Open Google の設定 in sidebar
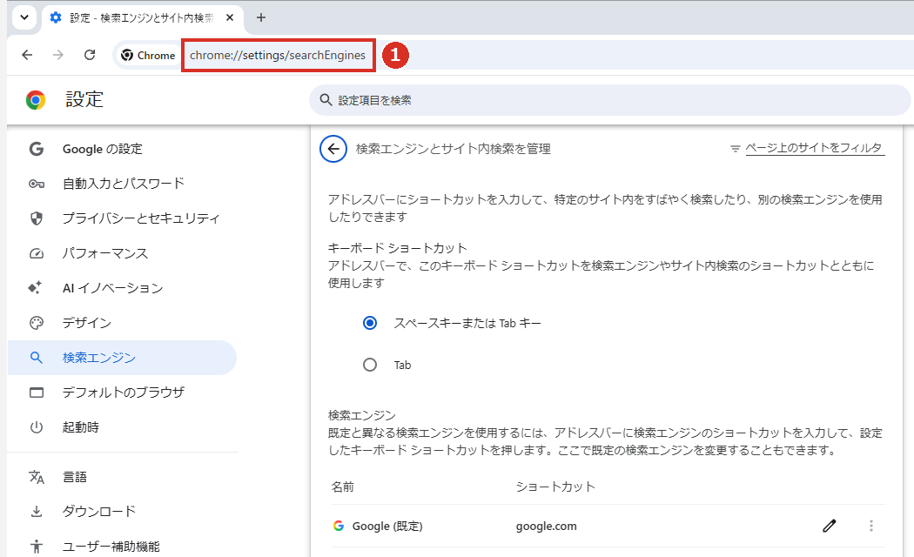The width and height of the screenshot is (914, 557). coord(123,149)
